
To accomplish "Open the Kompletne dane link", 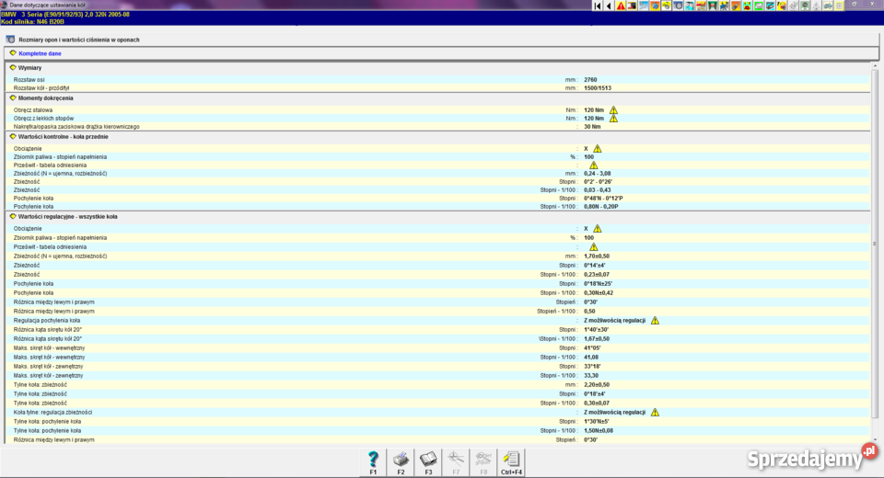I will (x=39, y=53).
